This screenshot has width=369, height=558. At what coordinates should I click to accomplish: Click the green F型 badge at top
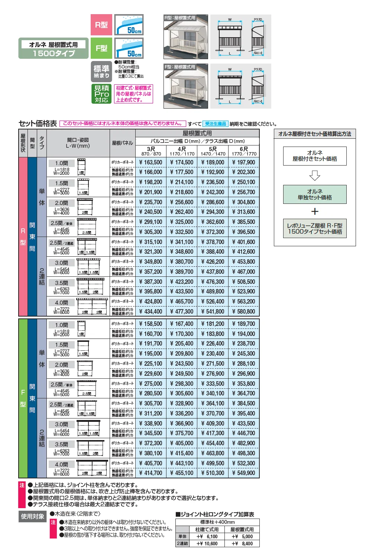click(x=101, y=48)
